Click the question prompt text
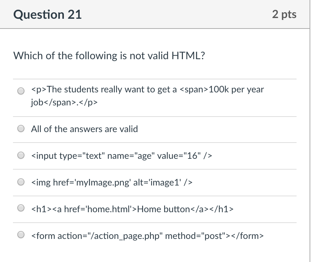311x262 pixels. point(109,56)
